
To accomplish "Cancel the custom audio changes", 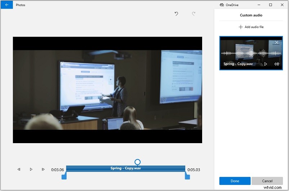I will tap(267, 181).
